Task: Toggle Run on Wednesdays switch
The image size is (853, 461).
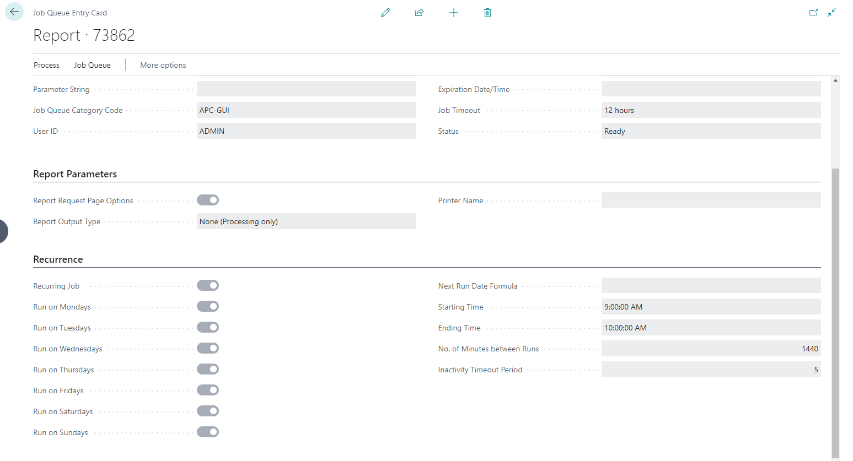Action: [x=208, y=348]
